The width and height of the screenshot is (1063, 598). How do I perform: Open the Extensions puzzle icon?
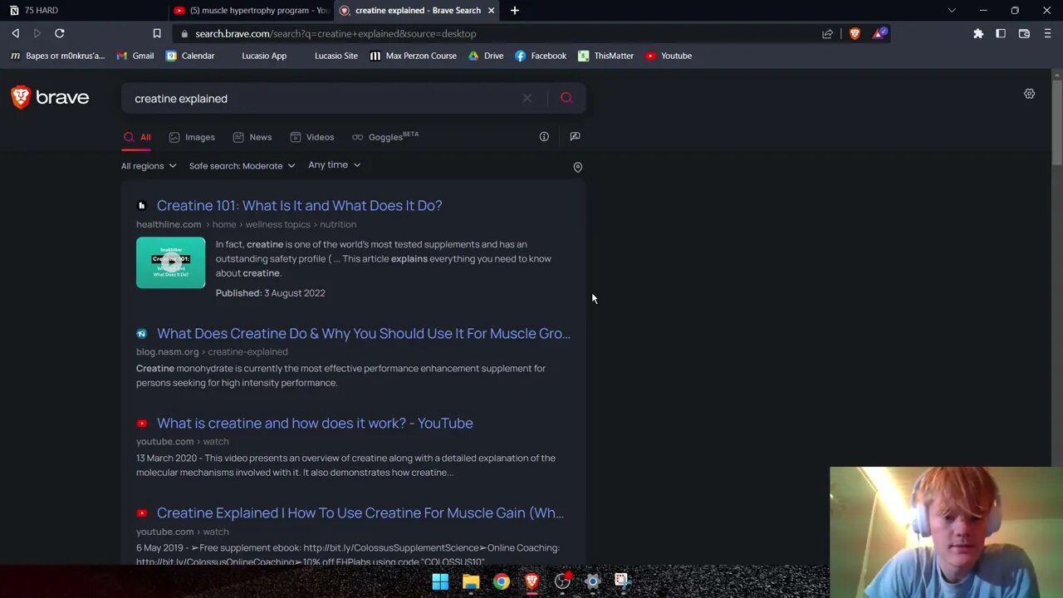click(x=978, y=33)
